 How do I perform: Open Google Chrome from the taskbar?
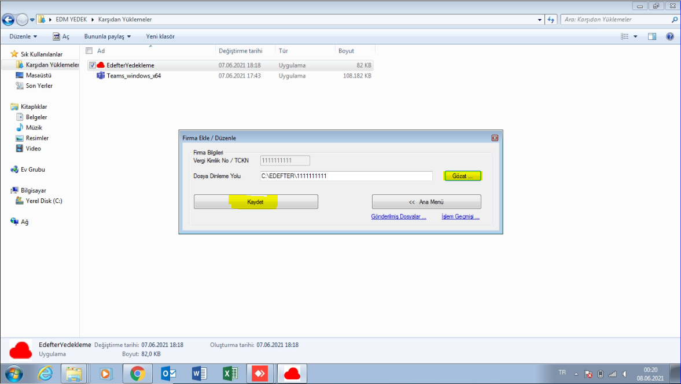pos(137,374)
